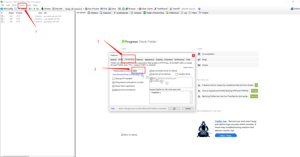The width and height of the screenshot is (300, 157).
Task: Switch to Scripting tab in Options
Action: pos(159,60)
